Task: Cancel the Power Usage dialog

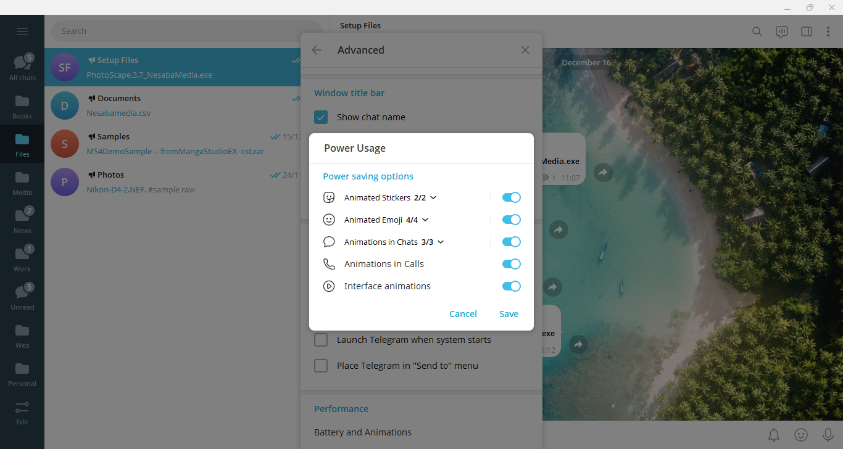Action: click(463, 314)
